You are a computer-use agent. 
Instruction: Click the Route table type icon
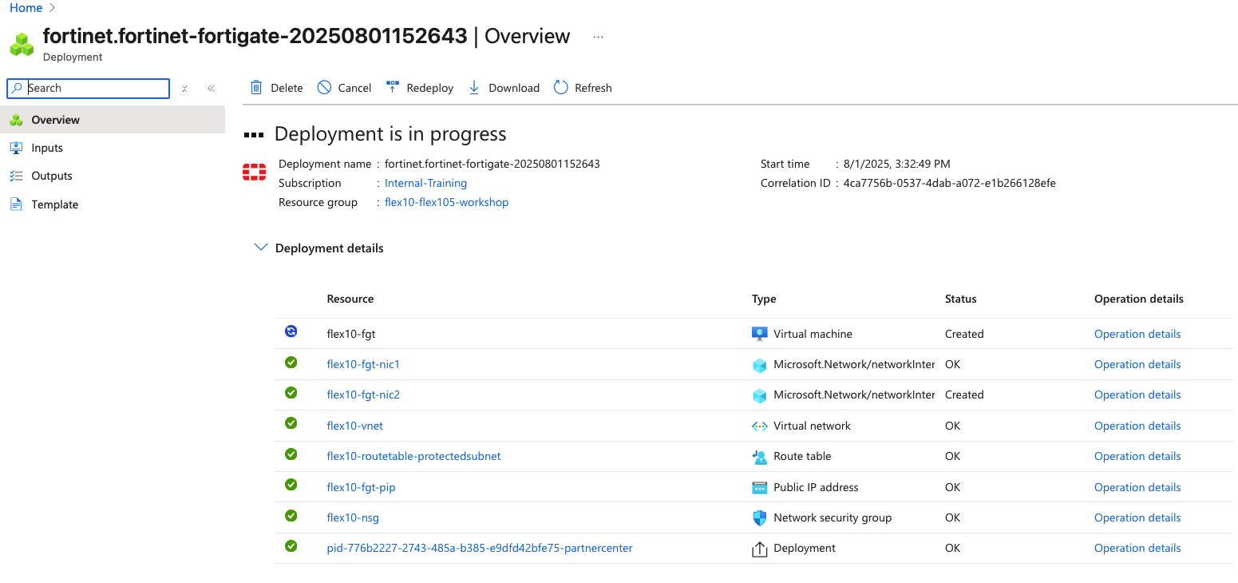760,457
